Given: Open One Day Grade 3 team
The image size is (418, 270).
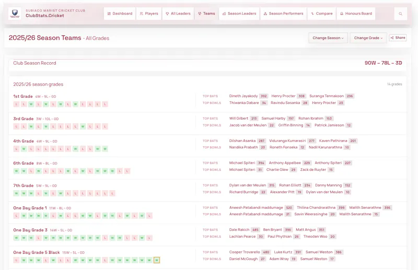Looking at the screenshot, I should coord(30,230).
